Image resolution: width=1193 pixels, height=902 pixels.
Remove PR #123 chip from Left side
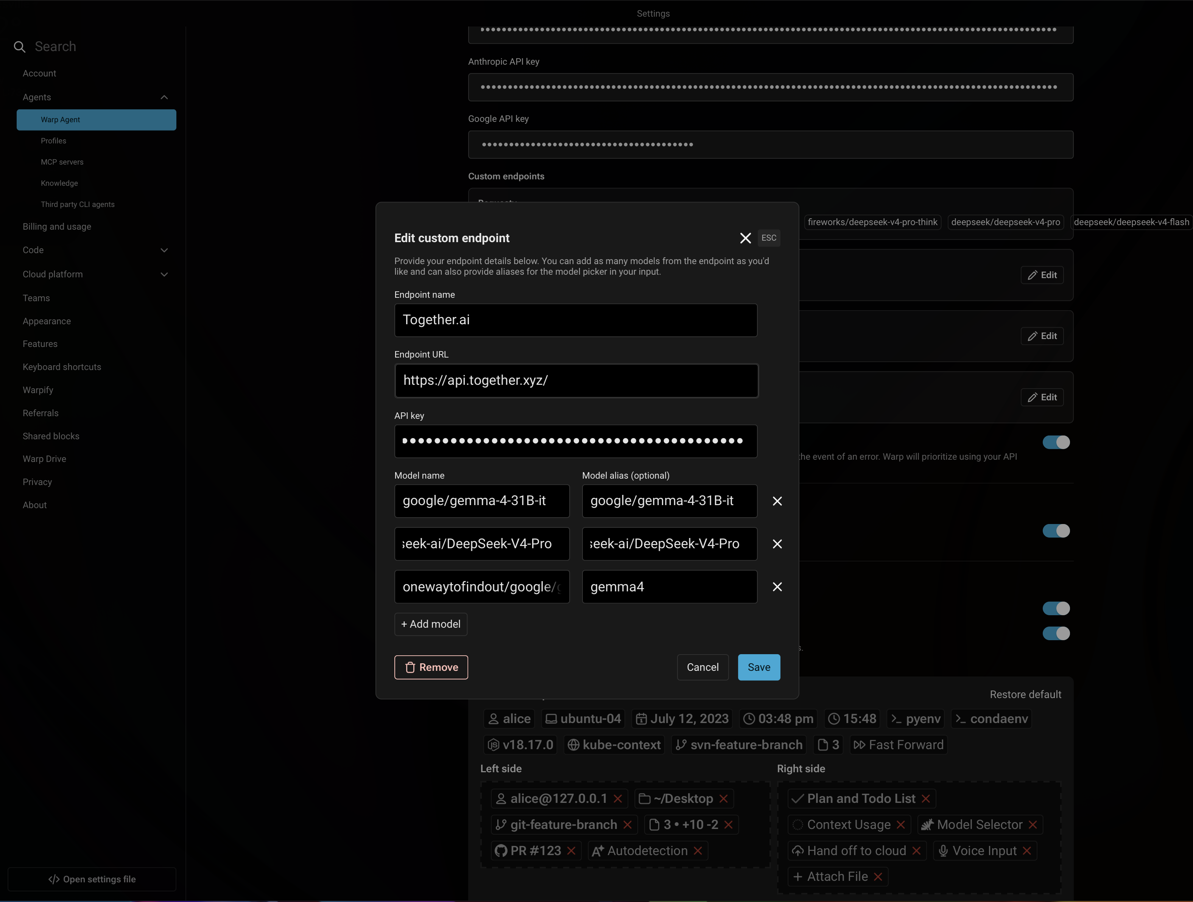tap(572, 851)
